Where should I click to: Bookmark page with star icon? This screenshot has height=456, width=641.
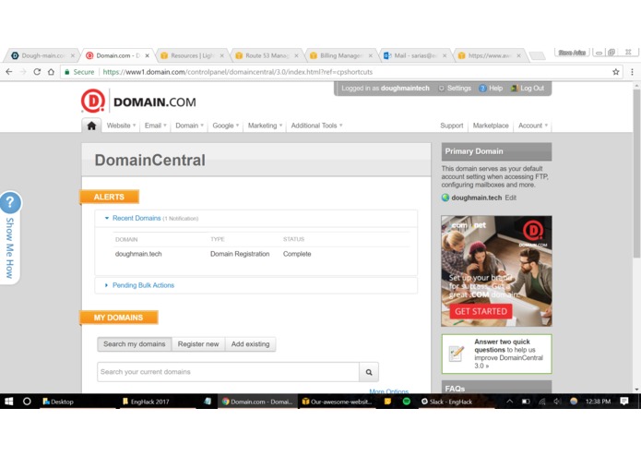pyautogui.click(x=616, y=72)
